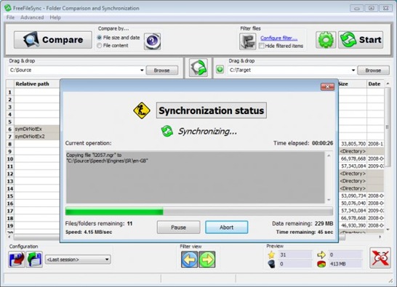This screenshot has height=287, width=397.
Task: Click the green Synchronizing arrows icon
Action: pos(167,131)
